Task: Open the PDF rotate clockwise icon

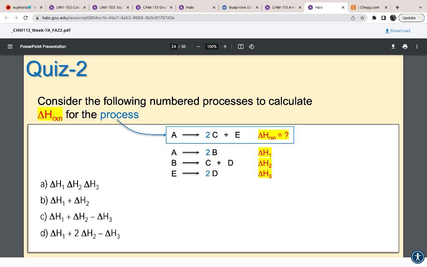Action: [x=251, y=47]
